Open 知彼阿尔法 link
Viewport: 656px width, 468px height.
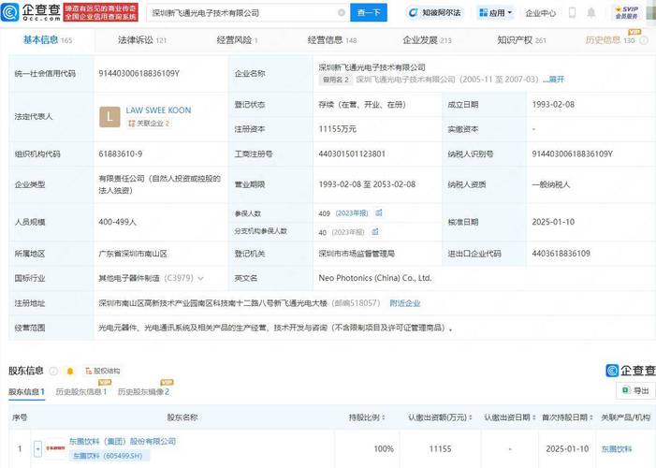435,12
